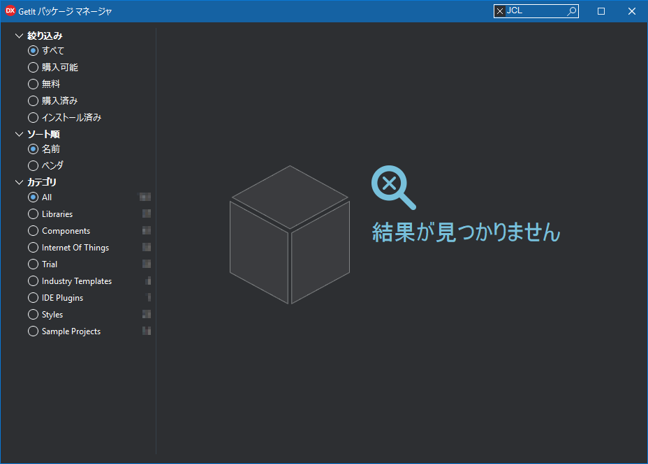Select the 無料 filter option

tap(33, 84)
